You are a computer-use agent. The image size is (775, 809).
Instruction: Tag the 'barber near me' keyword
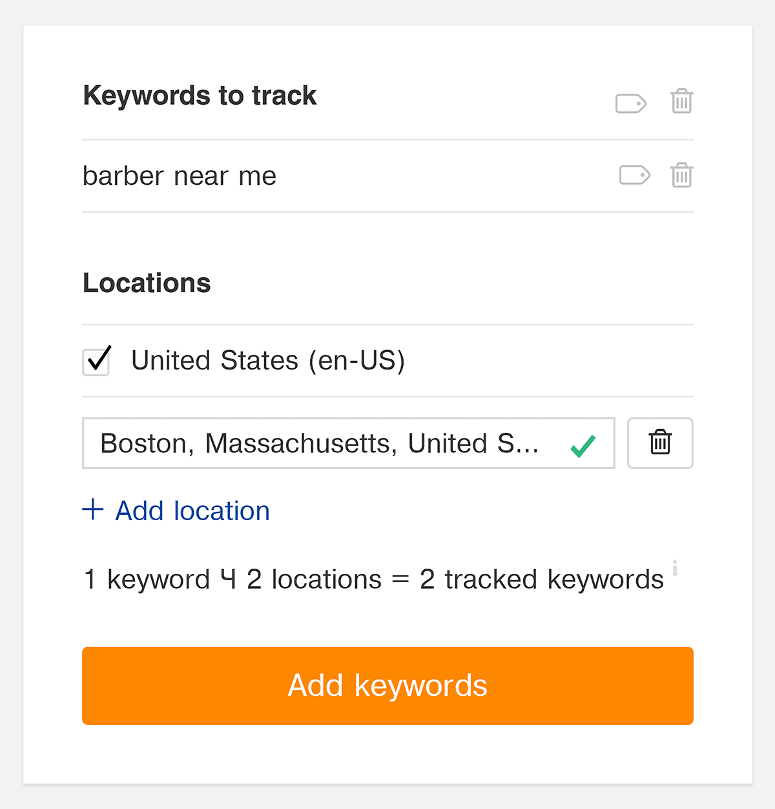click(634, 175)
